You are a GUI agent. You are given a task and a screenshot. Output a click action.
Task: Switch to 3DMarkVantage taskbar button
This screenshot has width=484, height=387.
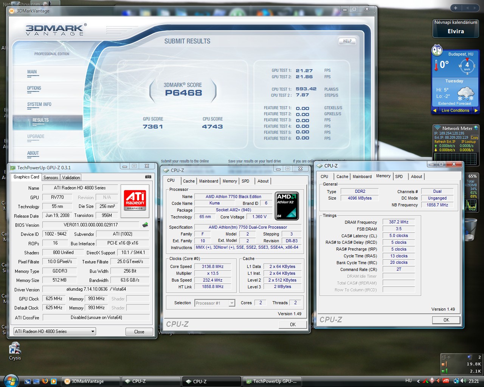coord(91,381)
